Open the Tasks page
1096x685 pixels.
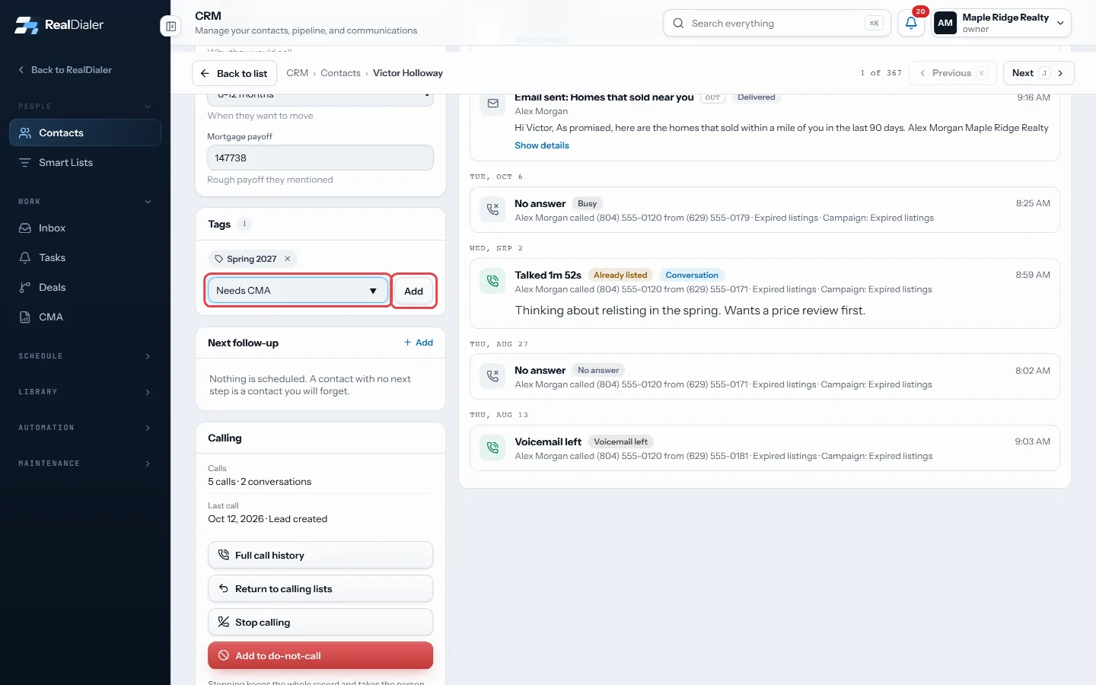[x=85, y=257]
